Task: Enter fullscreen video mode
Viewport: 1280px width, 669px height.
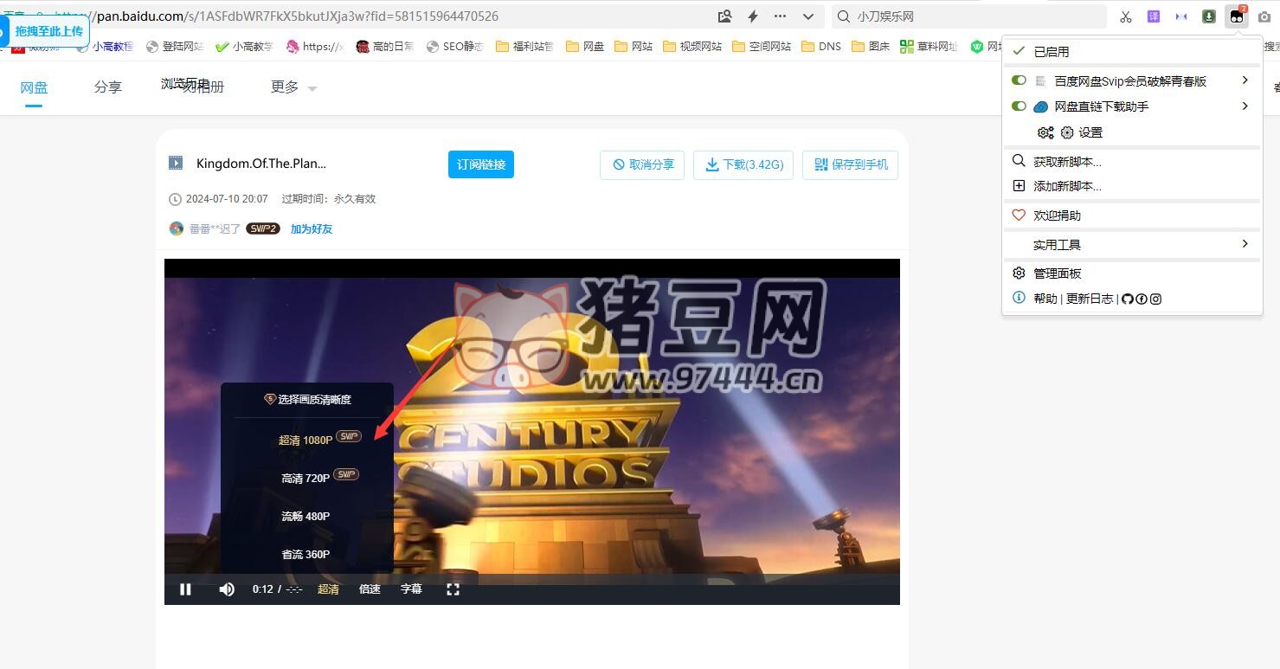Action: click(x=453, y=589)
